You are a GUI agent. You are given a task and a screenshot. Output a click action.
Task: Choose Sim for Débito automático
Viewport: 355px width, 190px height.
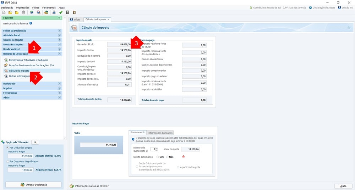tap(157, 157)
